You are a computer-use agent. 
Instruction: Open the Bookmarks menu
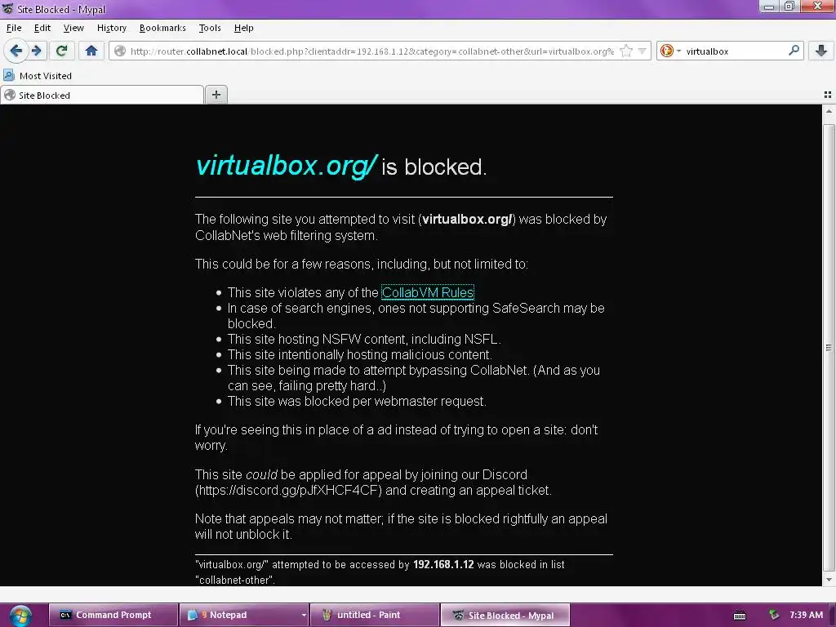(162, 28)
